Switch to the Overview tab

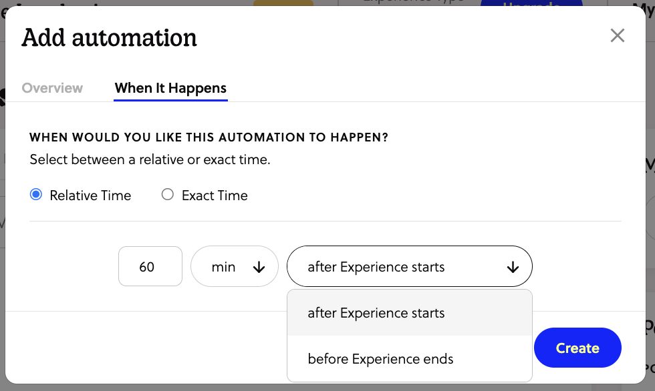[x=52, y=88]
